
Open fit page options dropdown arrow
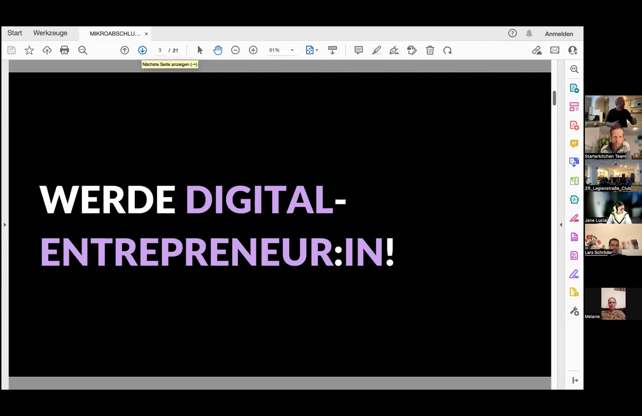pyautogui.click(x=317, y=50)
